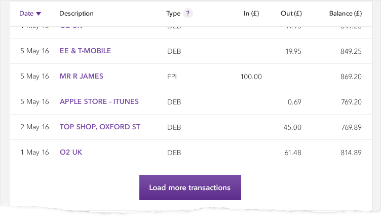Screen dimensions: 381x219
Task: Open the EE & T-MOBILE transaction
Action: pyautogui.click(x=85, y=51)
